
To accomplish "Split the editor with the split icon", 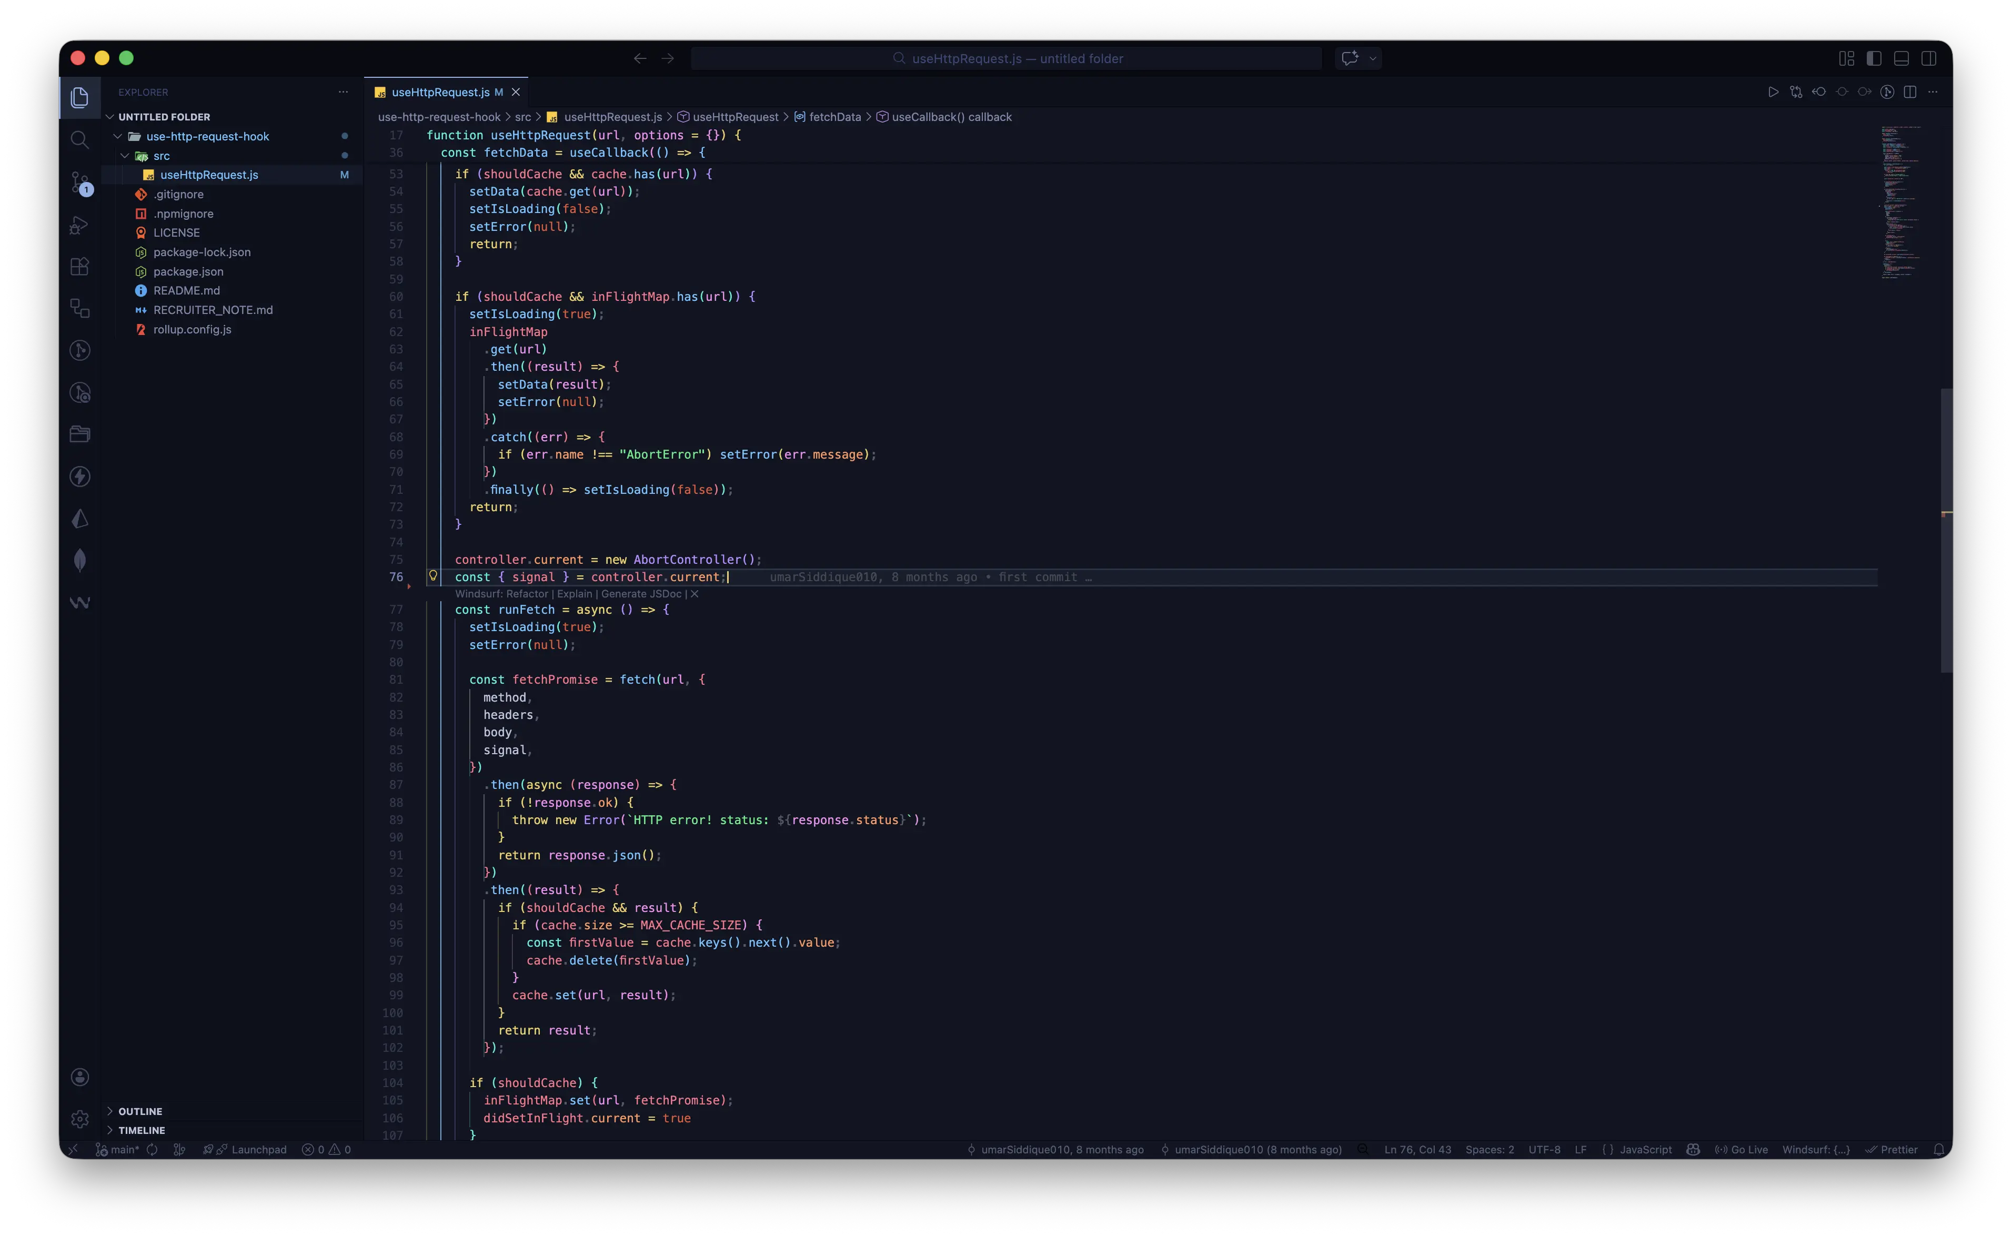I will tap(1912, 92).
